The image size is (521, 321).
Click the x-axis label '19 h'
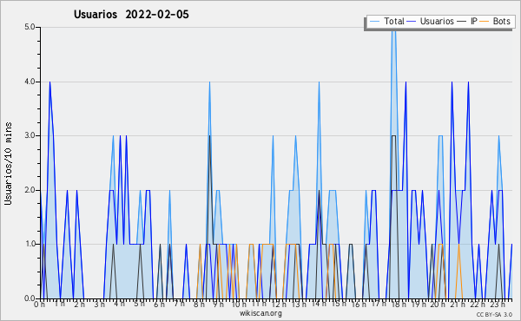(x=419, y=305)
